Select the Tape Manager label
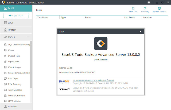 pos(15,90)
